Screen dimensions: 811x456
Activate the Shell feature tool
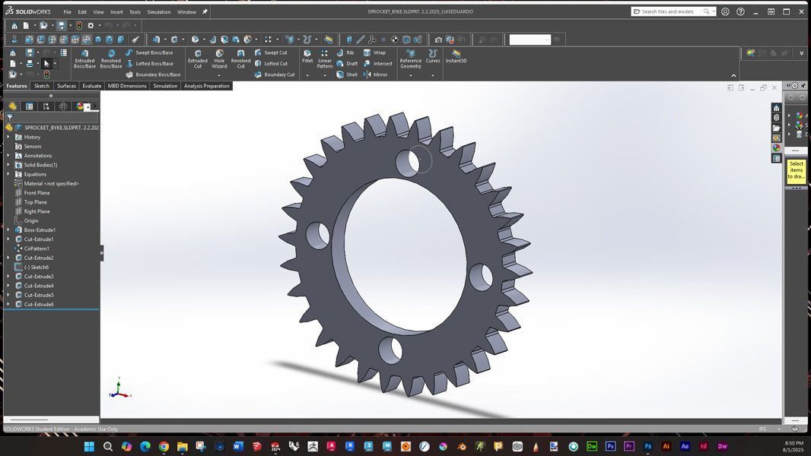click(347, 74)
